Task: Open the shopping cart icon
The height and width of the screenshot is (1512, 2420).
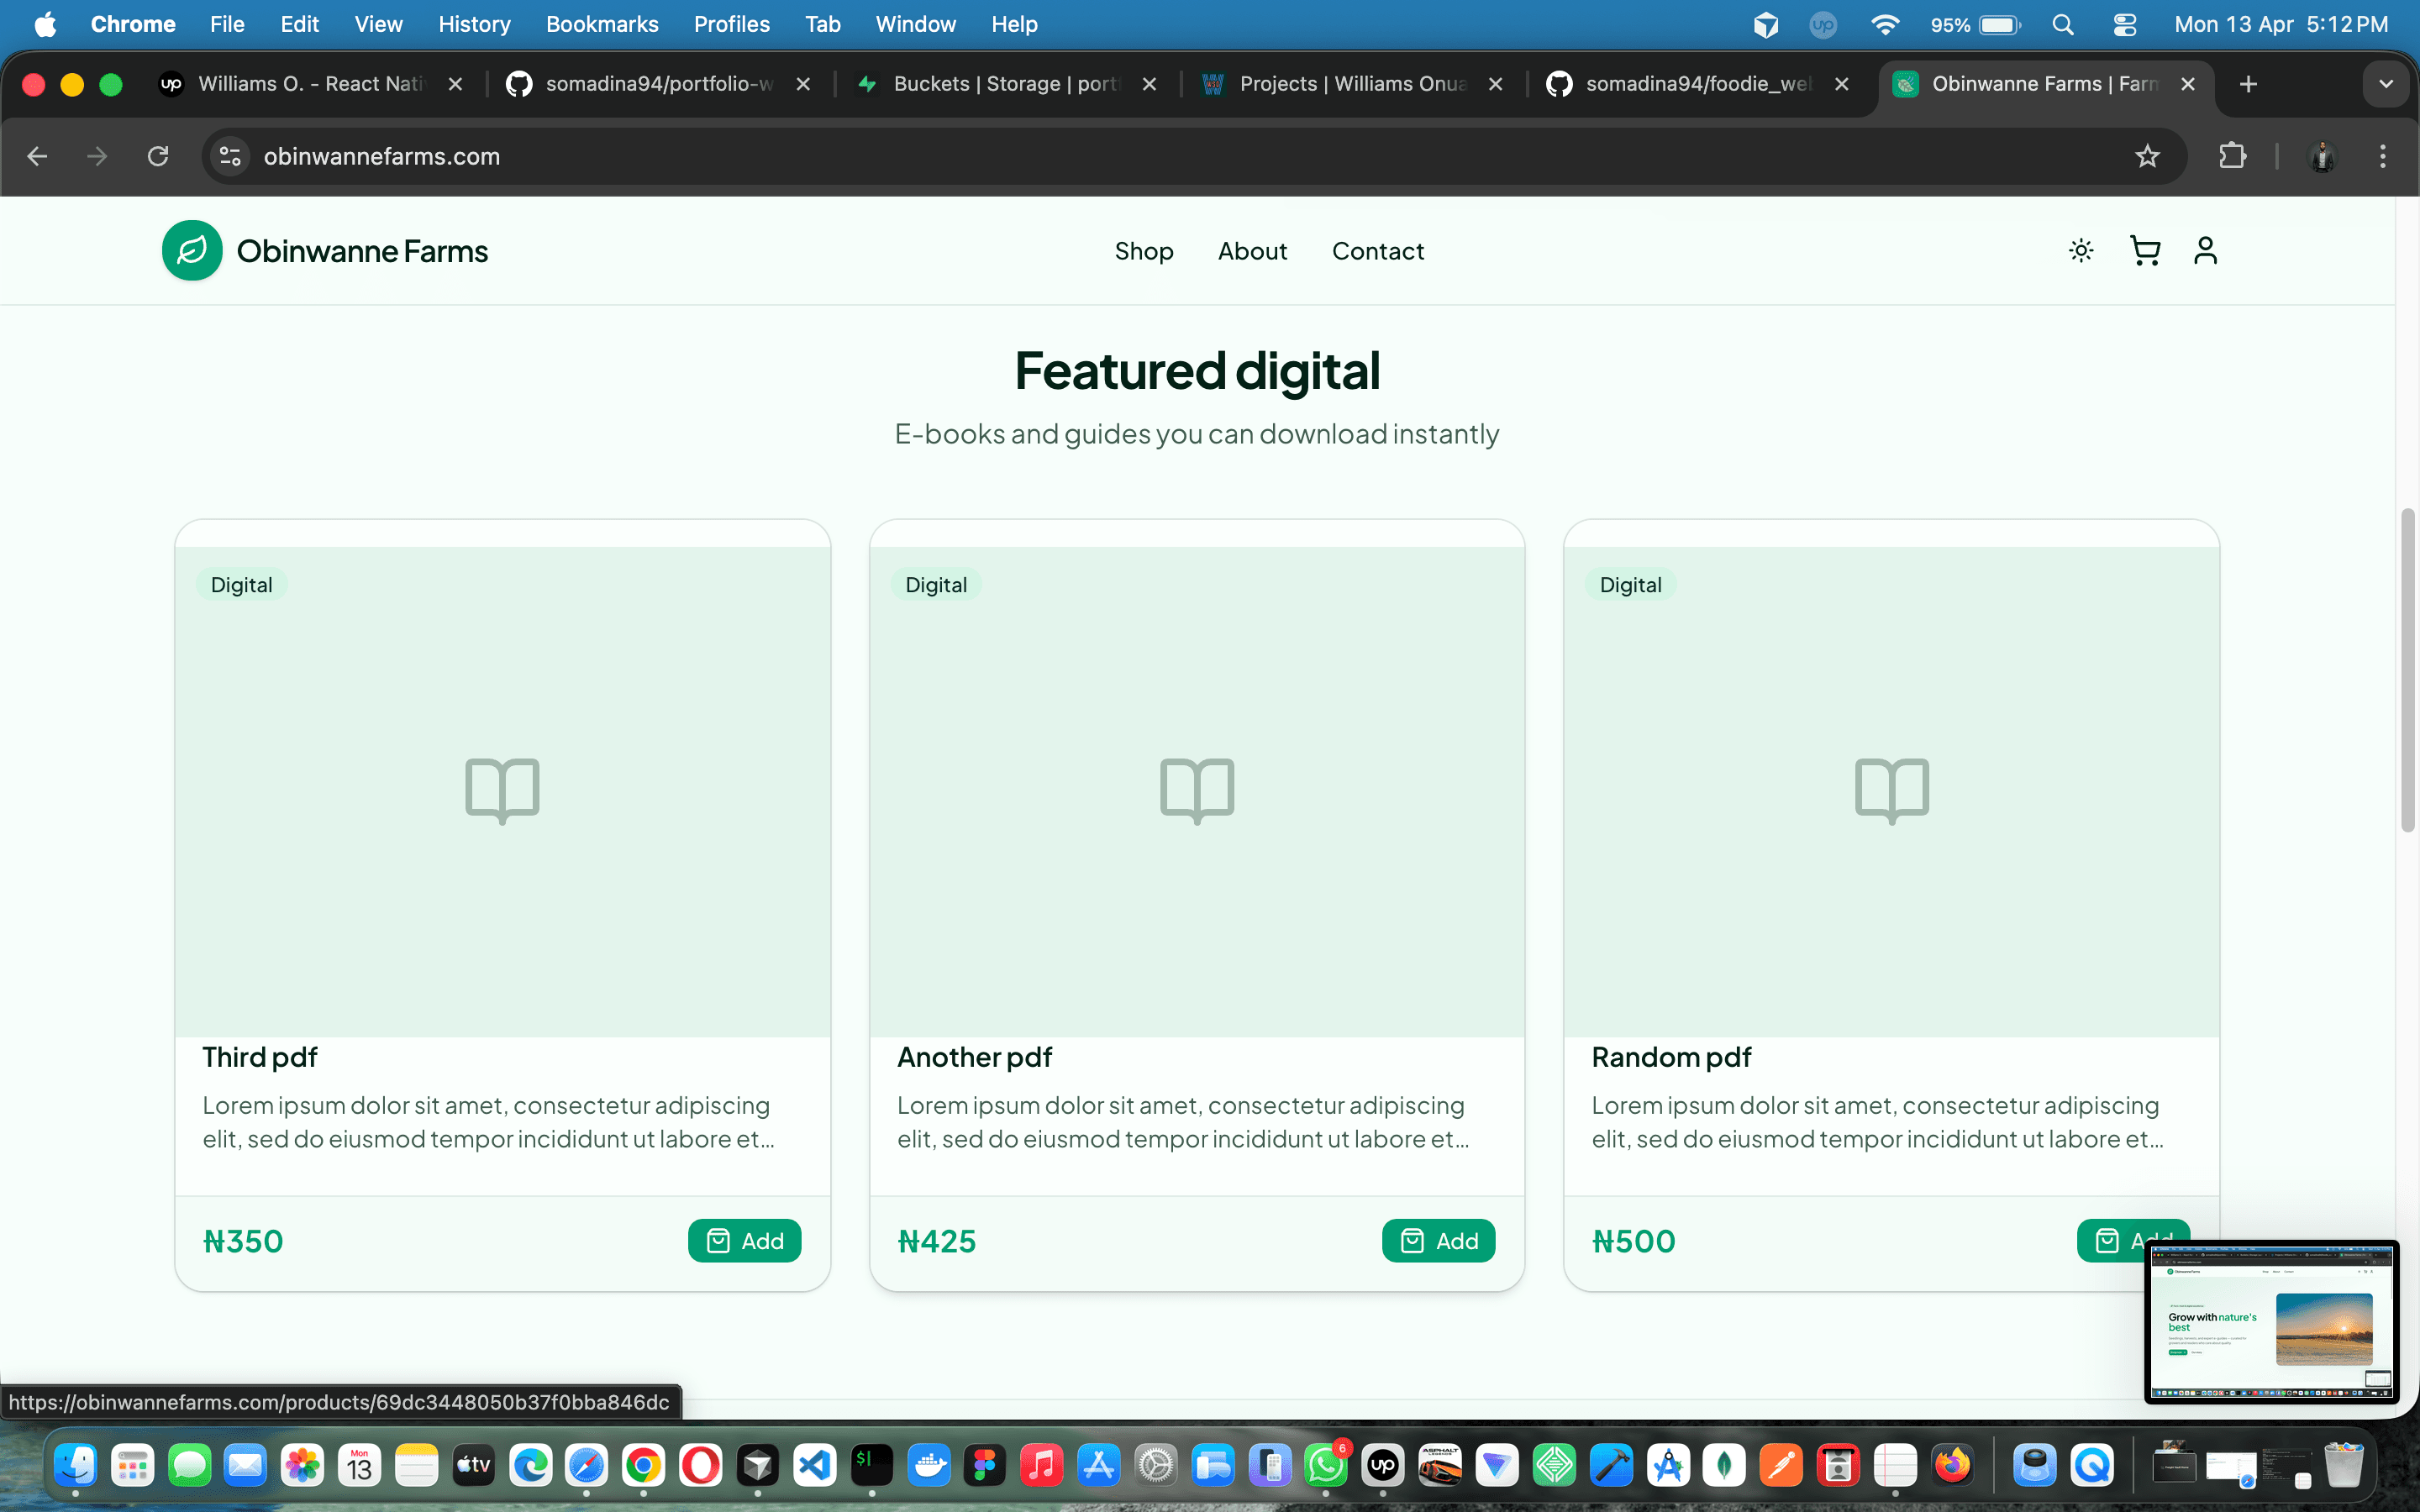Action: coord(2144,251)
